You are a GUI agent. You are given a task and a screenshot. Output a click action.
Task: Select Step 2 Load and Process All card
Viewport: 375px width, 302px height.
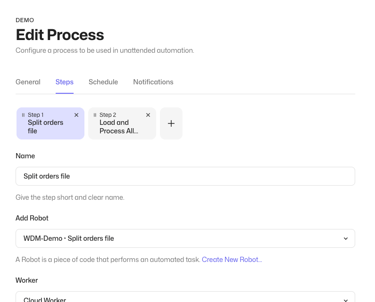[122, 123]
